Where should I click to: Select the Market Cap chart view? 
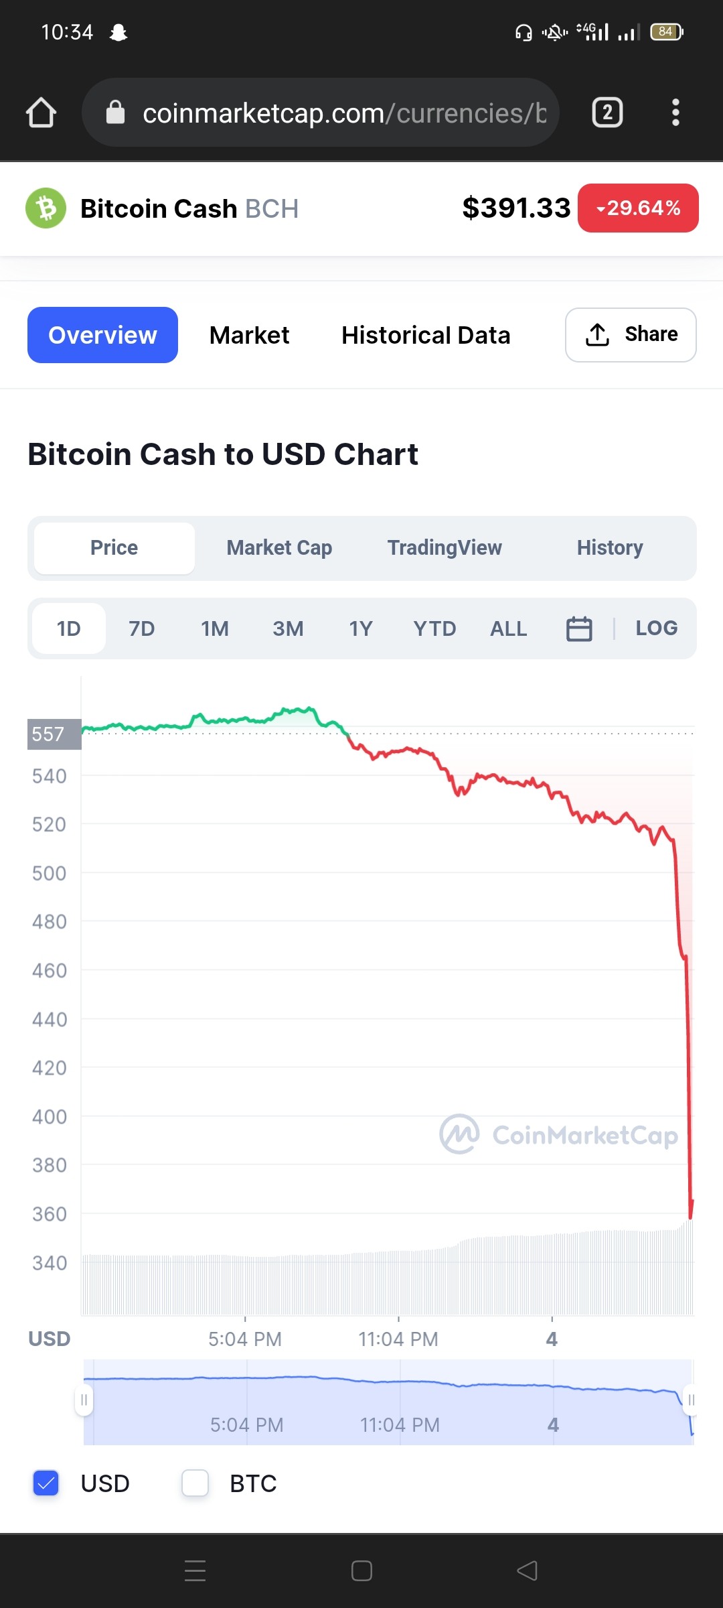coord(279,548)
